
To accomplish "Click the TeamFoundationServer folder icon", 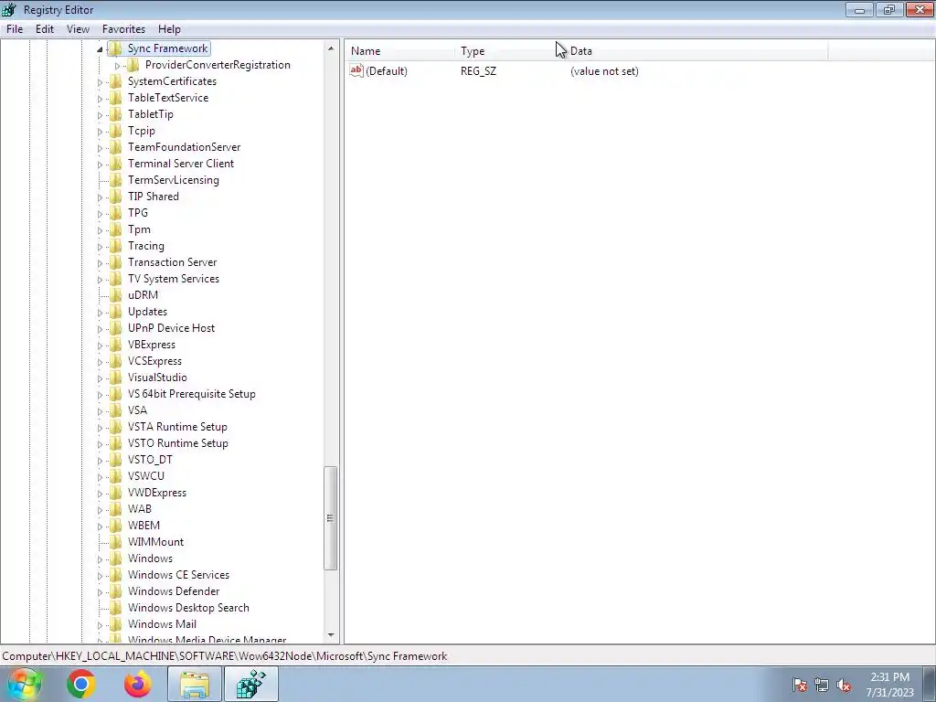I will (x=116, y=147).
